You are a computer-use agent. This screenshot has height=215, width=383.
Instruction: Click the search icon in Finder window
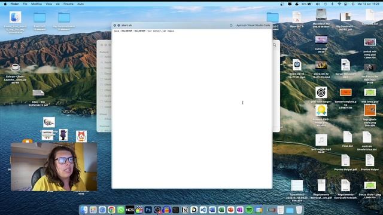click(275, 45)
